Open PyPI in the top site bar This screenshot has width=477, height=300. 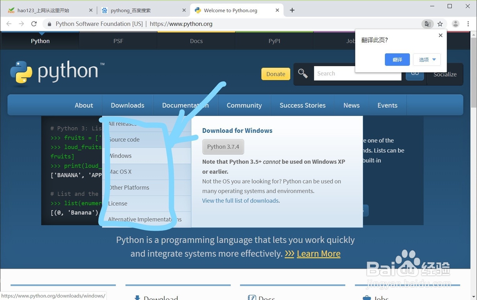pos(274,41)
